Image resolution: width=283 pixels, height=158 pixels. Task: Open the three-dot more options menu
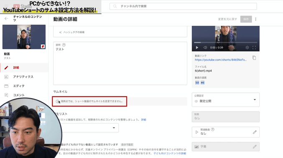click(x=256, y=19)
